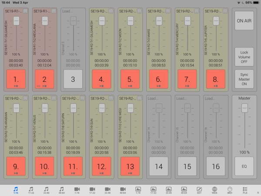
Task: Open the MIDI settings icon
Action: point(230,190)
